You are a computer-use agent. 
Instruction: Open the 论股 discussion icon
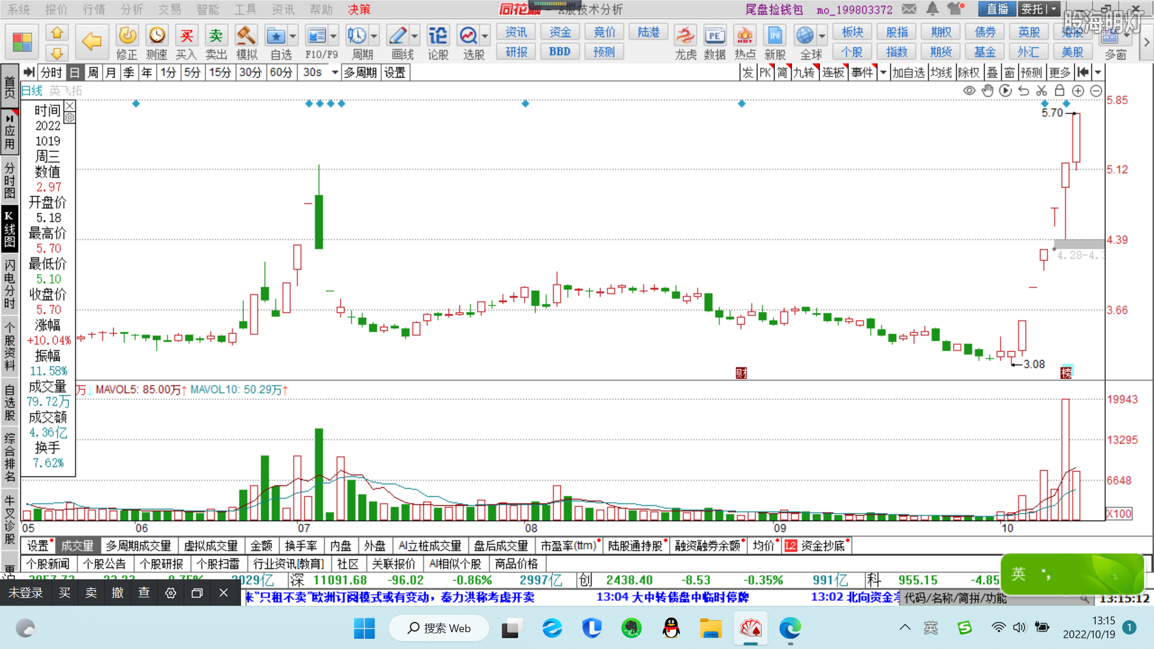438,42
